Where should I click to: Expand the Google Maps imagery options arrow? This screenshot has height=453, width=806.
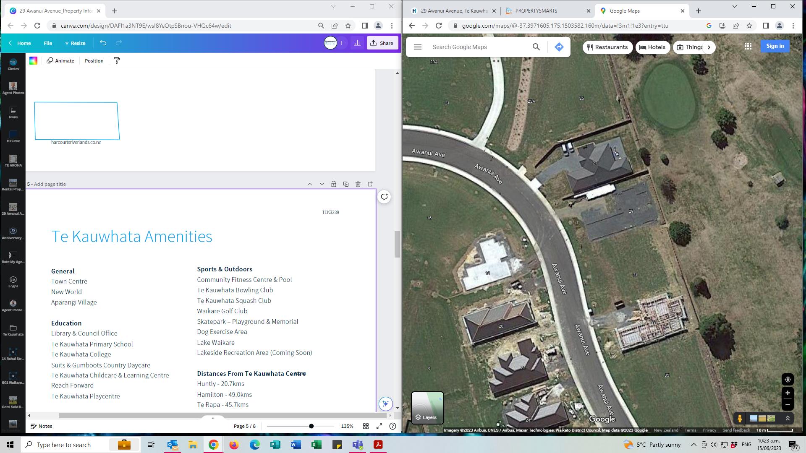click(788, 419)
